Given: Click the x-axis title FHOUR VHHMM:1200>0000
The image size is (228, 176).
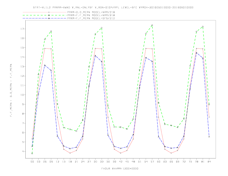Looking at the screenshot, I should point(120,169).
